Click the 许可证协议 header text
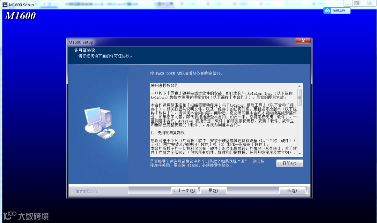The height and width of the screenshot is (223, 377). point(84,50)
